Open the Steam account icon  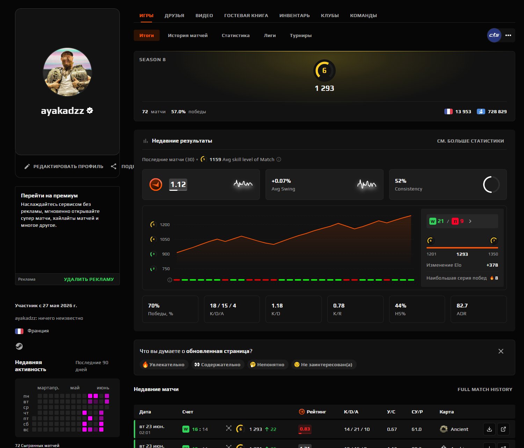(x=19, y=346)
